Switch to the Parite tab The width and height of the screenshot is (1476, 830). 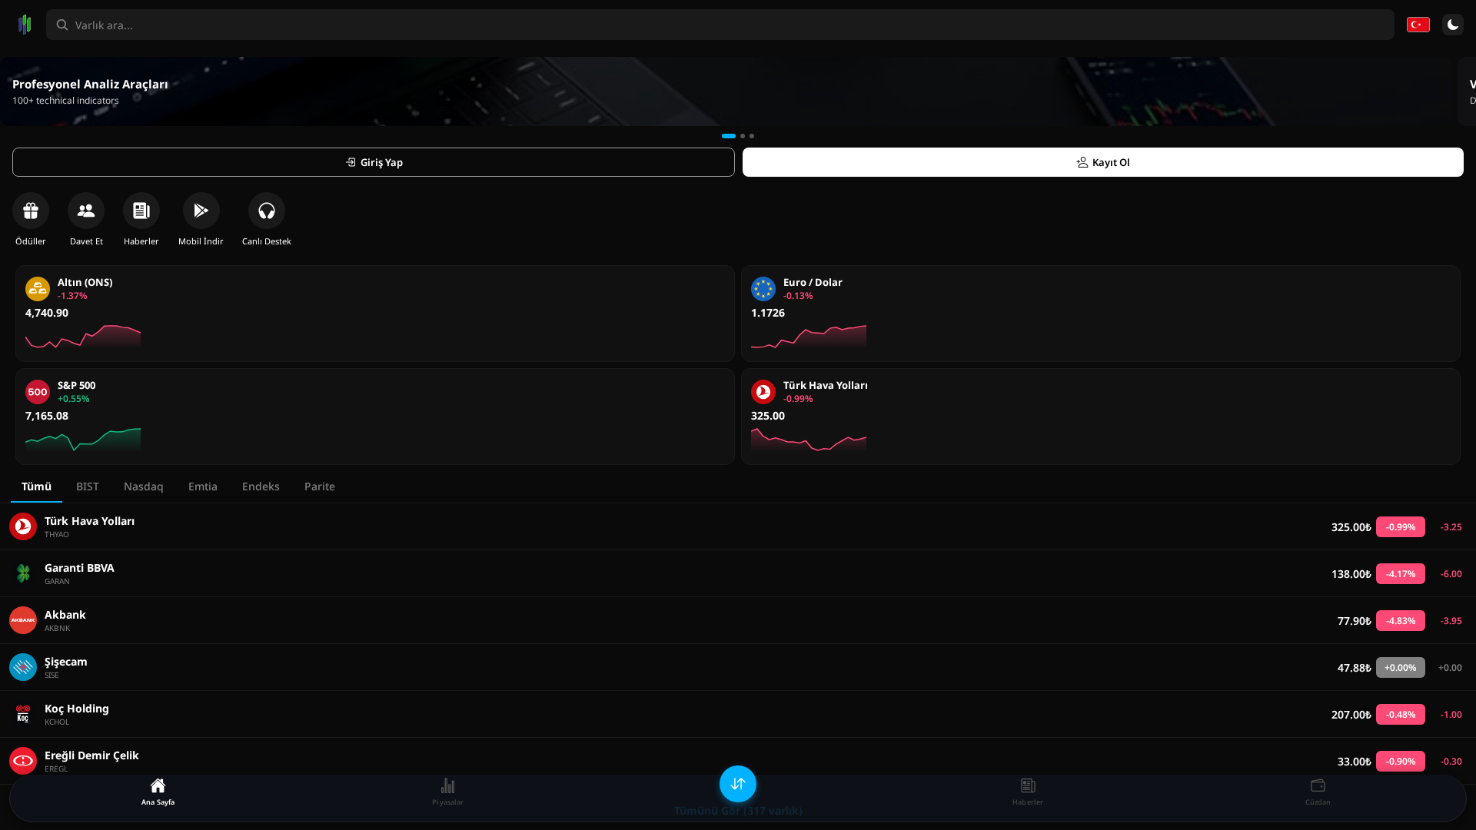[x=320, y=486]
